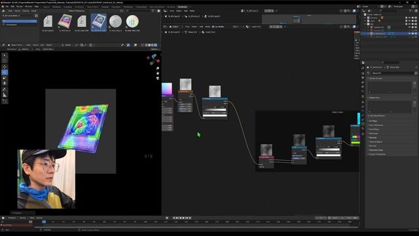Image resolution: width=419 pixels, height=236 pixels.
Task: Switch to solid viewport shading
Action: (x=149, y=45)
